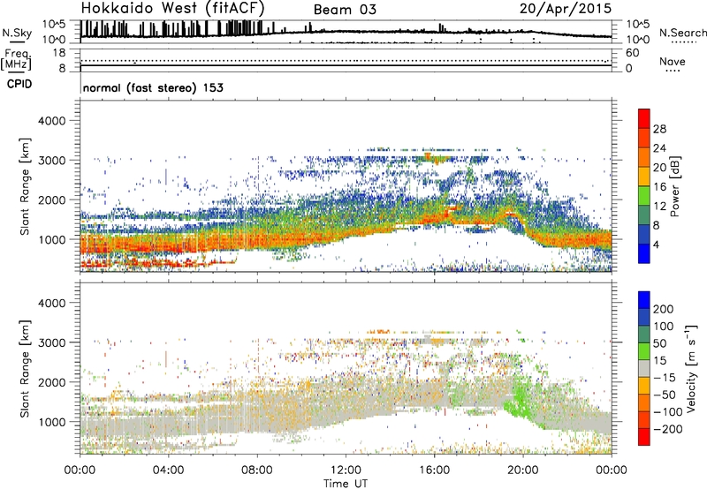Click the 'Velocity [m s-1]' colorbar label

click(x=691, y=368)
